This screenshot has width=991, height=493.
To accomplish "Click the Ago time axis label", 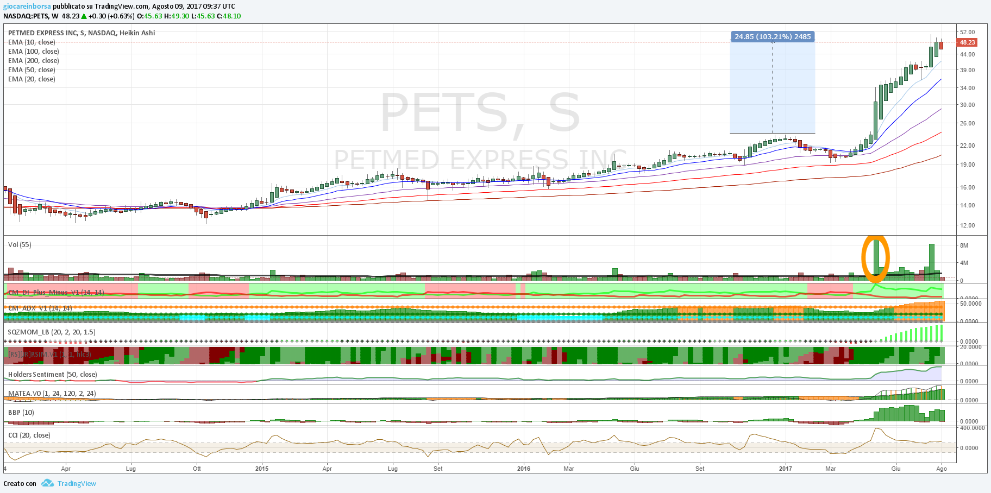I will click(x=942, y=469).
